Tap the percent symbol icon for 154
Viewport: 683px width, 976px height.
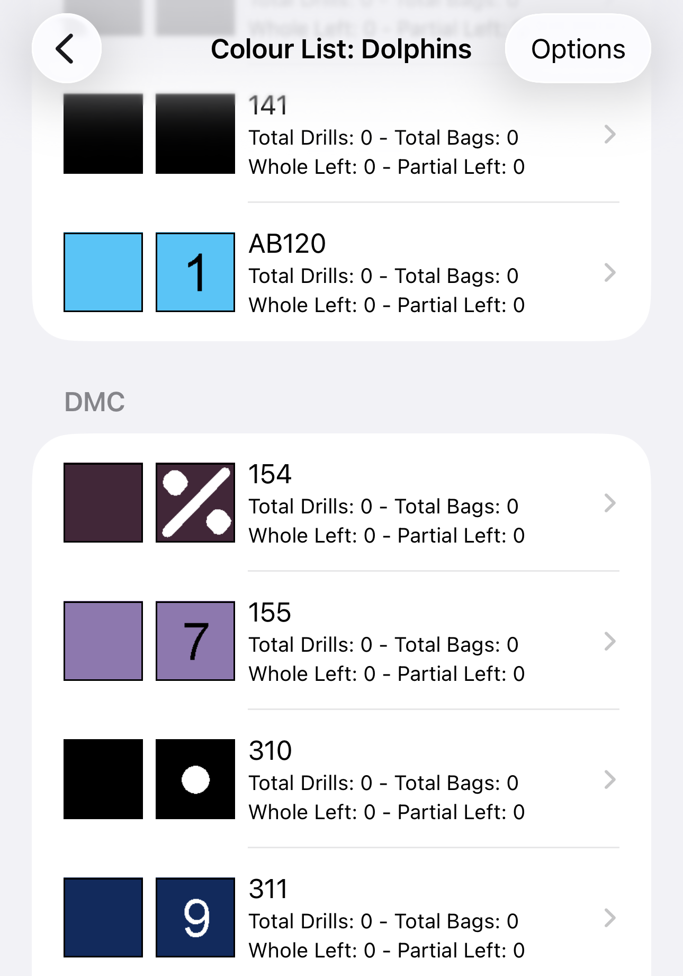(x=195, y=502)
